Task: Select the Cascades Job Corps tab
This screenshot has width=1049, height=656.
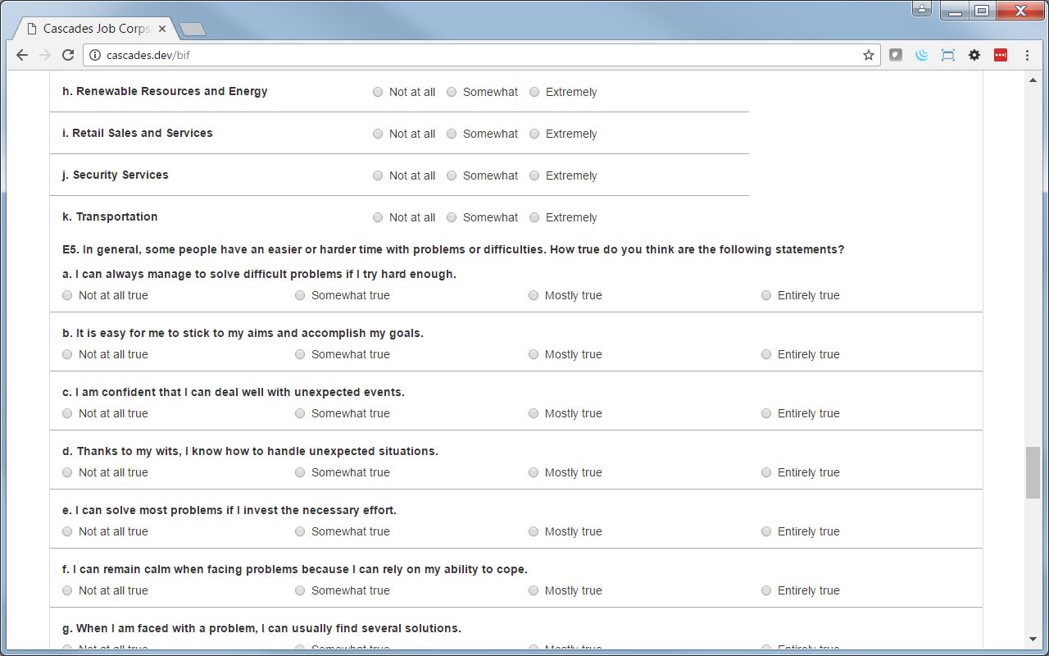Action: [x=94, y=29]
